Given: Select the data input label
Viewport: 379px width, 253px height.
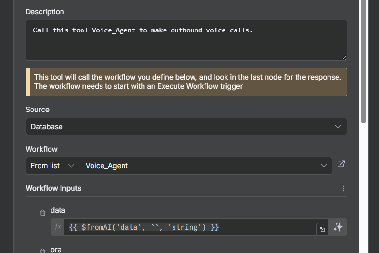Looking at the screenshot, I should pyautogui.click(x=58, y=210).
